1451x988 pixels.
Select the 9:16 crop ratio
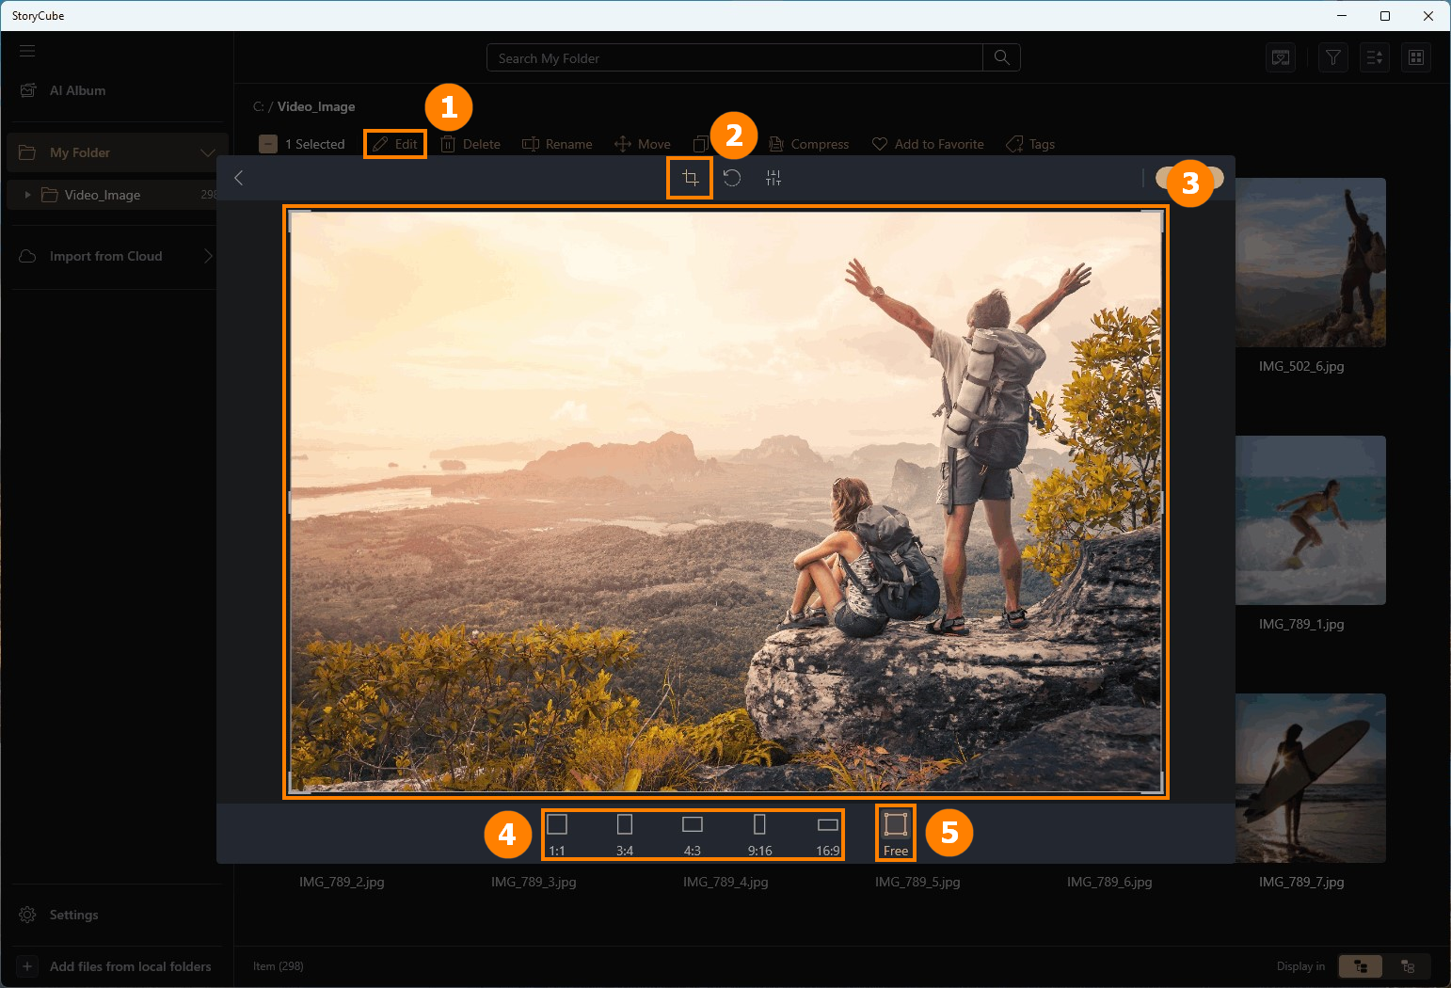[x=760, y=835]
